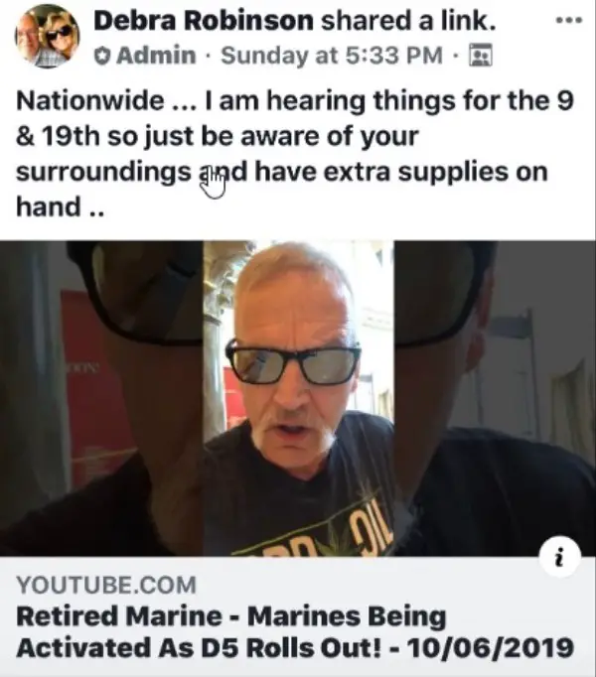This screenshot has width=596, height=677.
Task: Open the Sunday at 5:33 PM timestamp
Action: [x=332, y=56]
